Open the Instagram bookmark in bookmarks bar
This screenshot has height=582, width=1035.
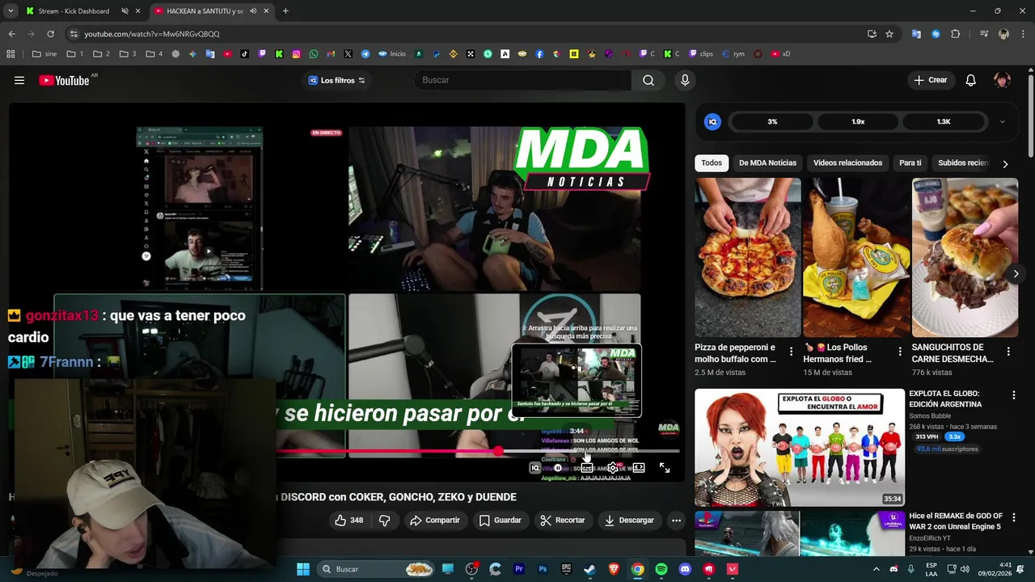(x=297, y=54)
